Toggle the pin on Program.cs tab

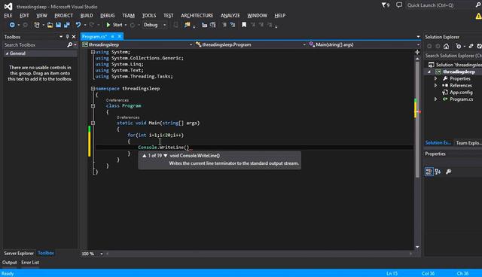tap(112, 37)
